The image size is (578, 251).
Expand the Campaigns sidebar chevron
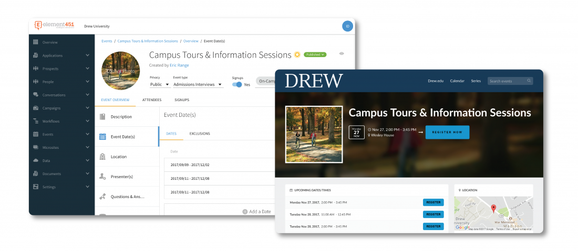[87, 108]
